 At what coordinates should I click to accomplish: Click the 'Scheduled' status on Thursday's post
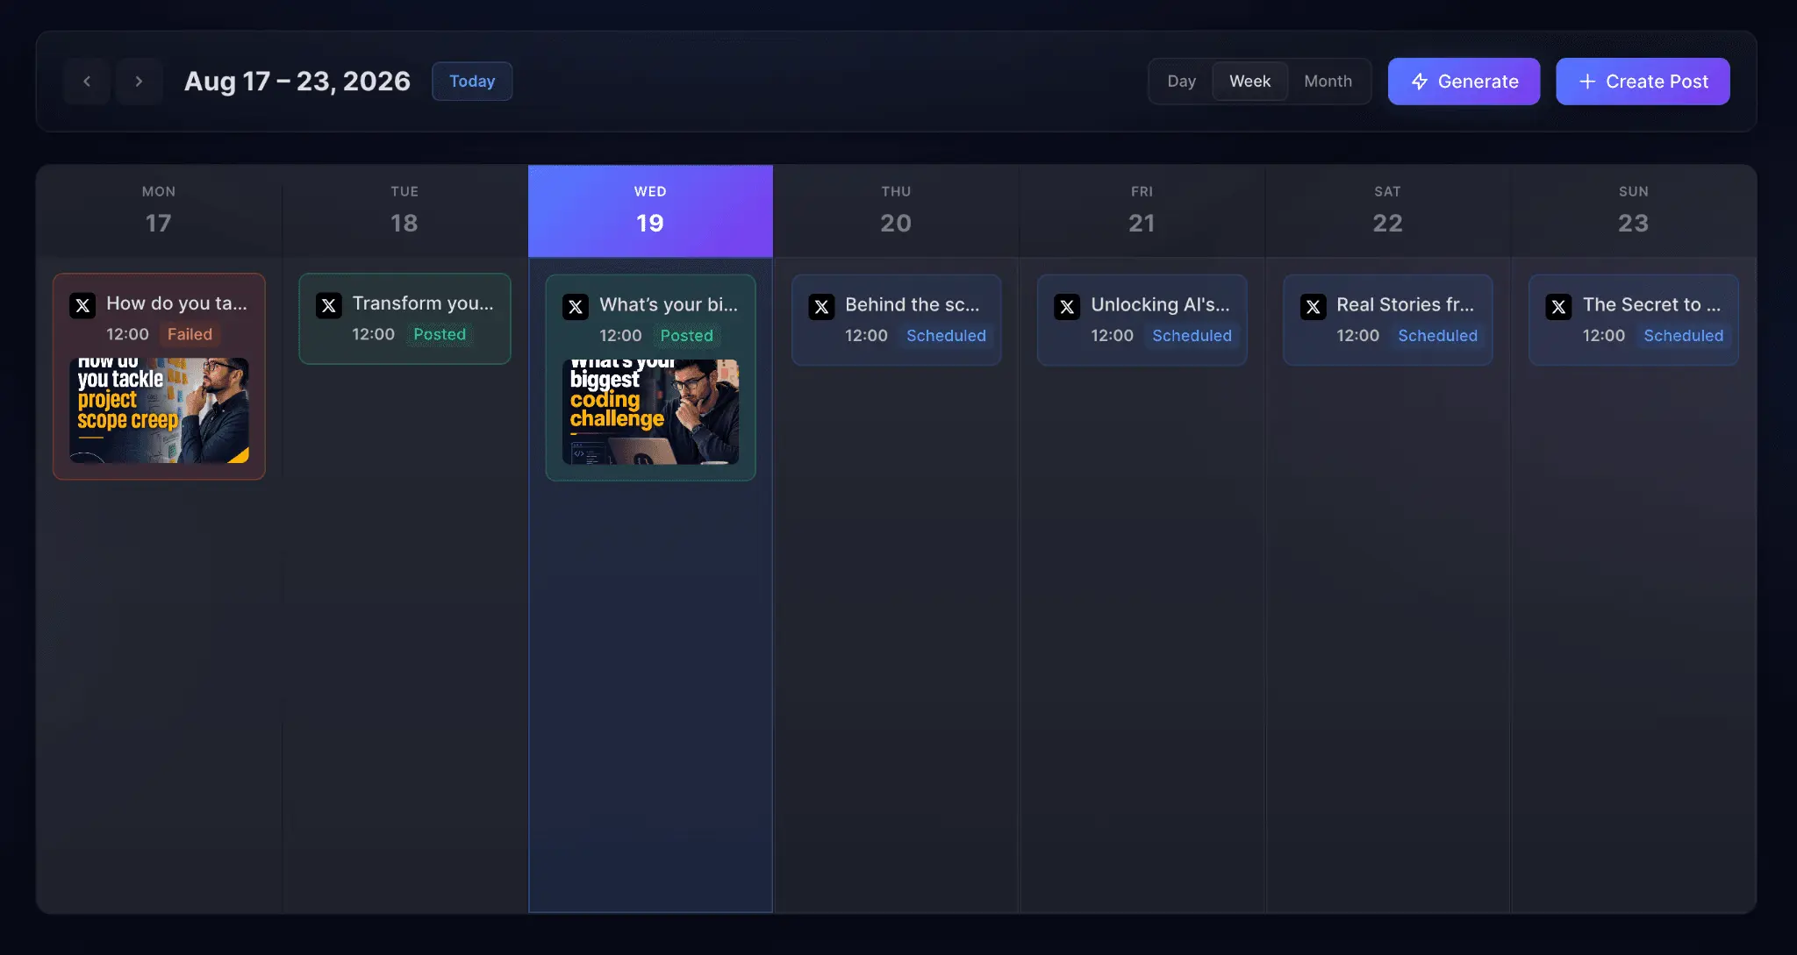(x=946, y=336)
